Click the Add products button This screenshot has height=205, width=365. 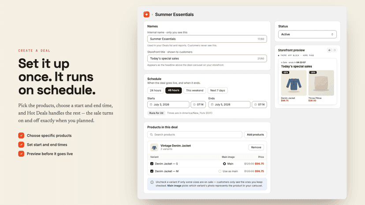pos(255,135)
